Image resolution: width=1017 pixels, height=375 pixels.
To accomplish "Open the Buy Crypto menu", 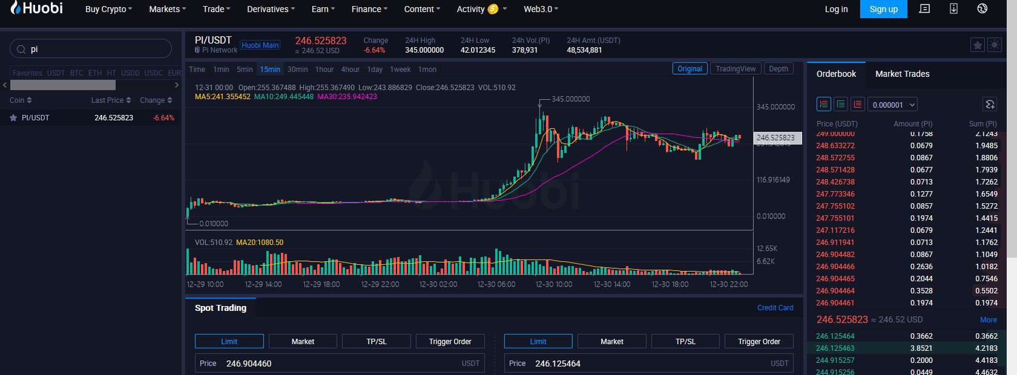I will tap(108, 9).
